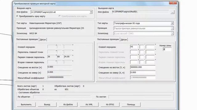The image size is (197, 110).
Task: Click the 'Из файла' button
Action: click(x=68, y=105)
